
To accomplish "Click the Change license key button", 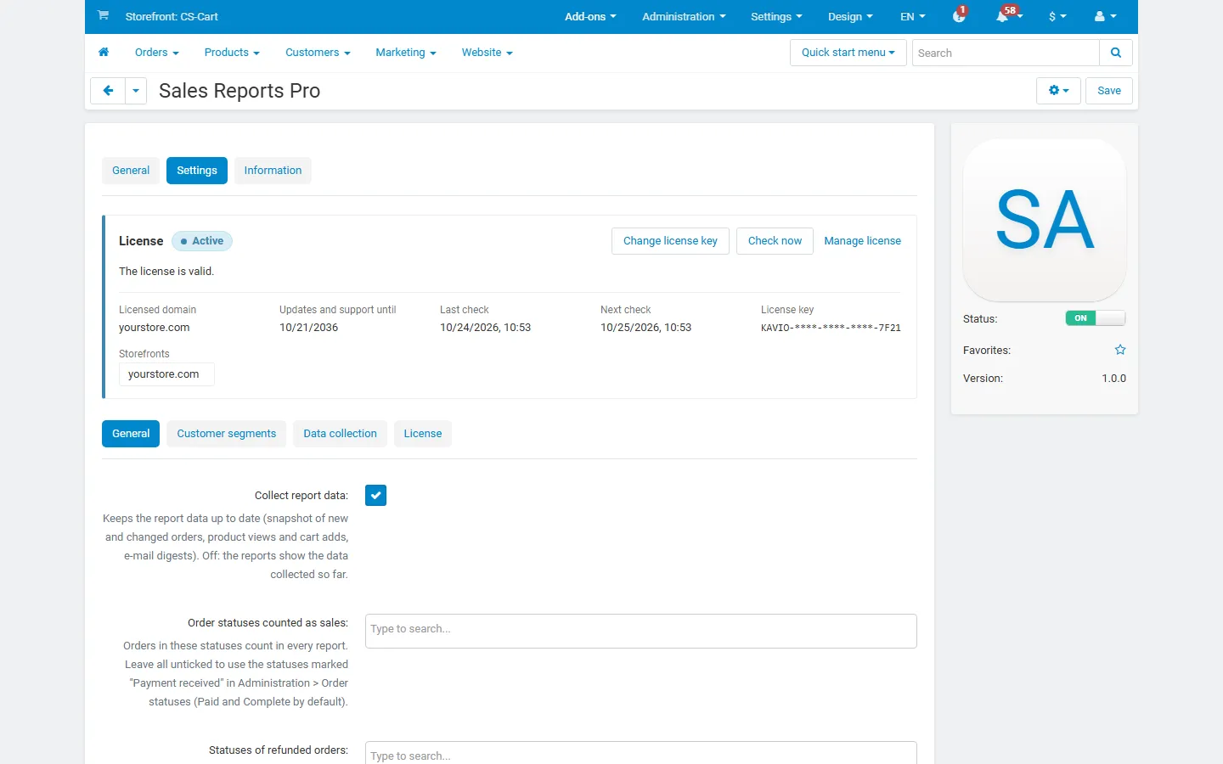I will 670,241.
